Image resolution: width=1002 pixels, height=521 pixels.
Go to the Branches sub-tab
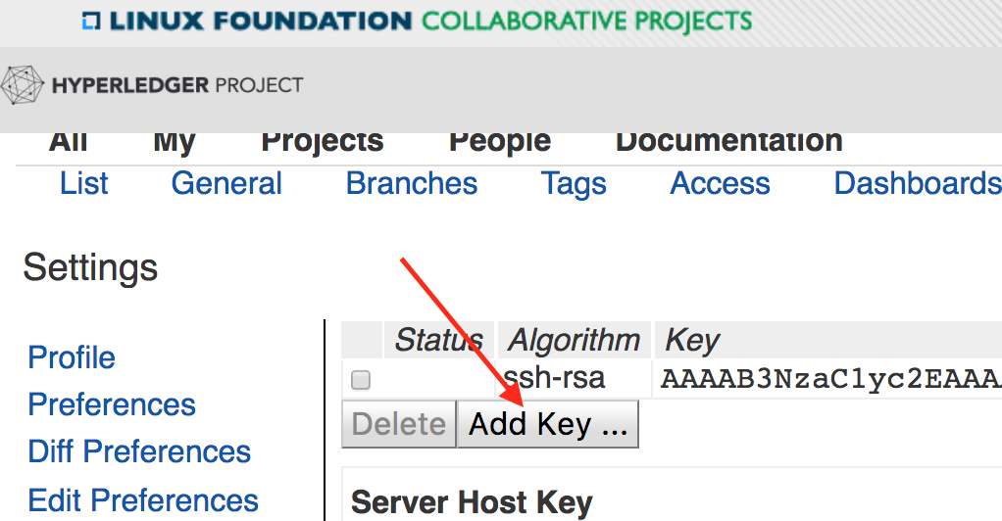coord(412,183)
